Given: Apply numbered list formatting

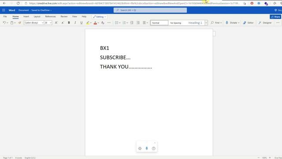Looking at the screenshot, I should click(124, 23).
